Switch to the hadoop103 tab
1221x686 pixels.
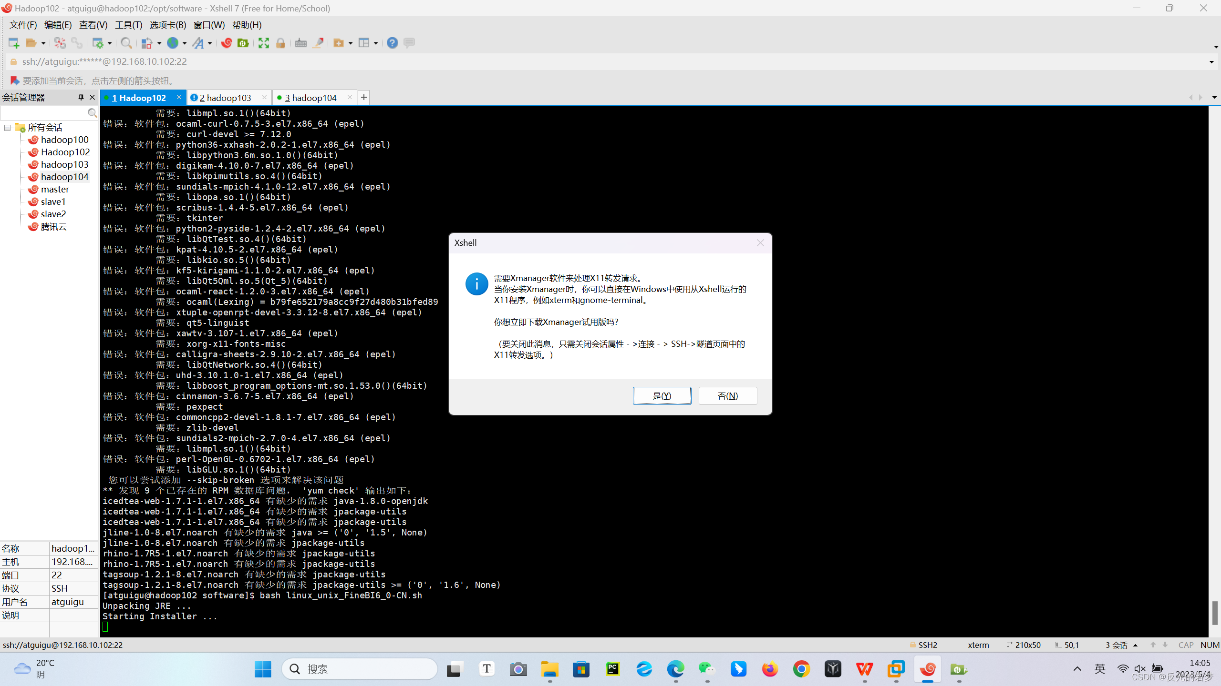click(x=226, y=97)
